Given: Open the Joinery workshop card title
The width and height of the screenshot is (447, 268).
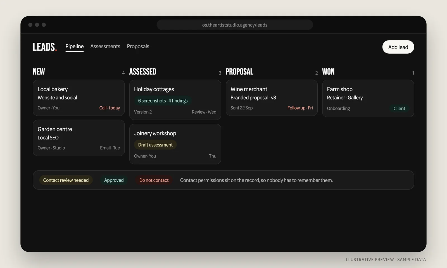Looking at the screenshot, I should pos(155,133).
